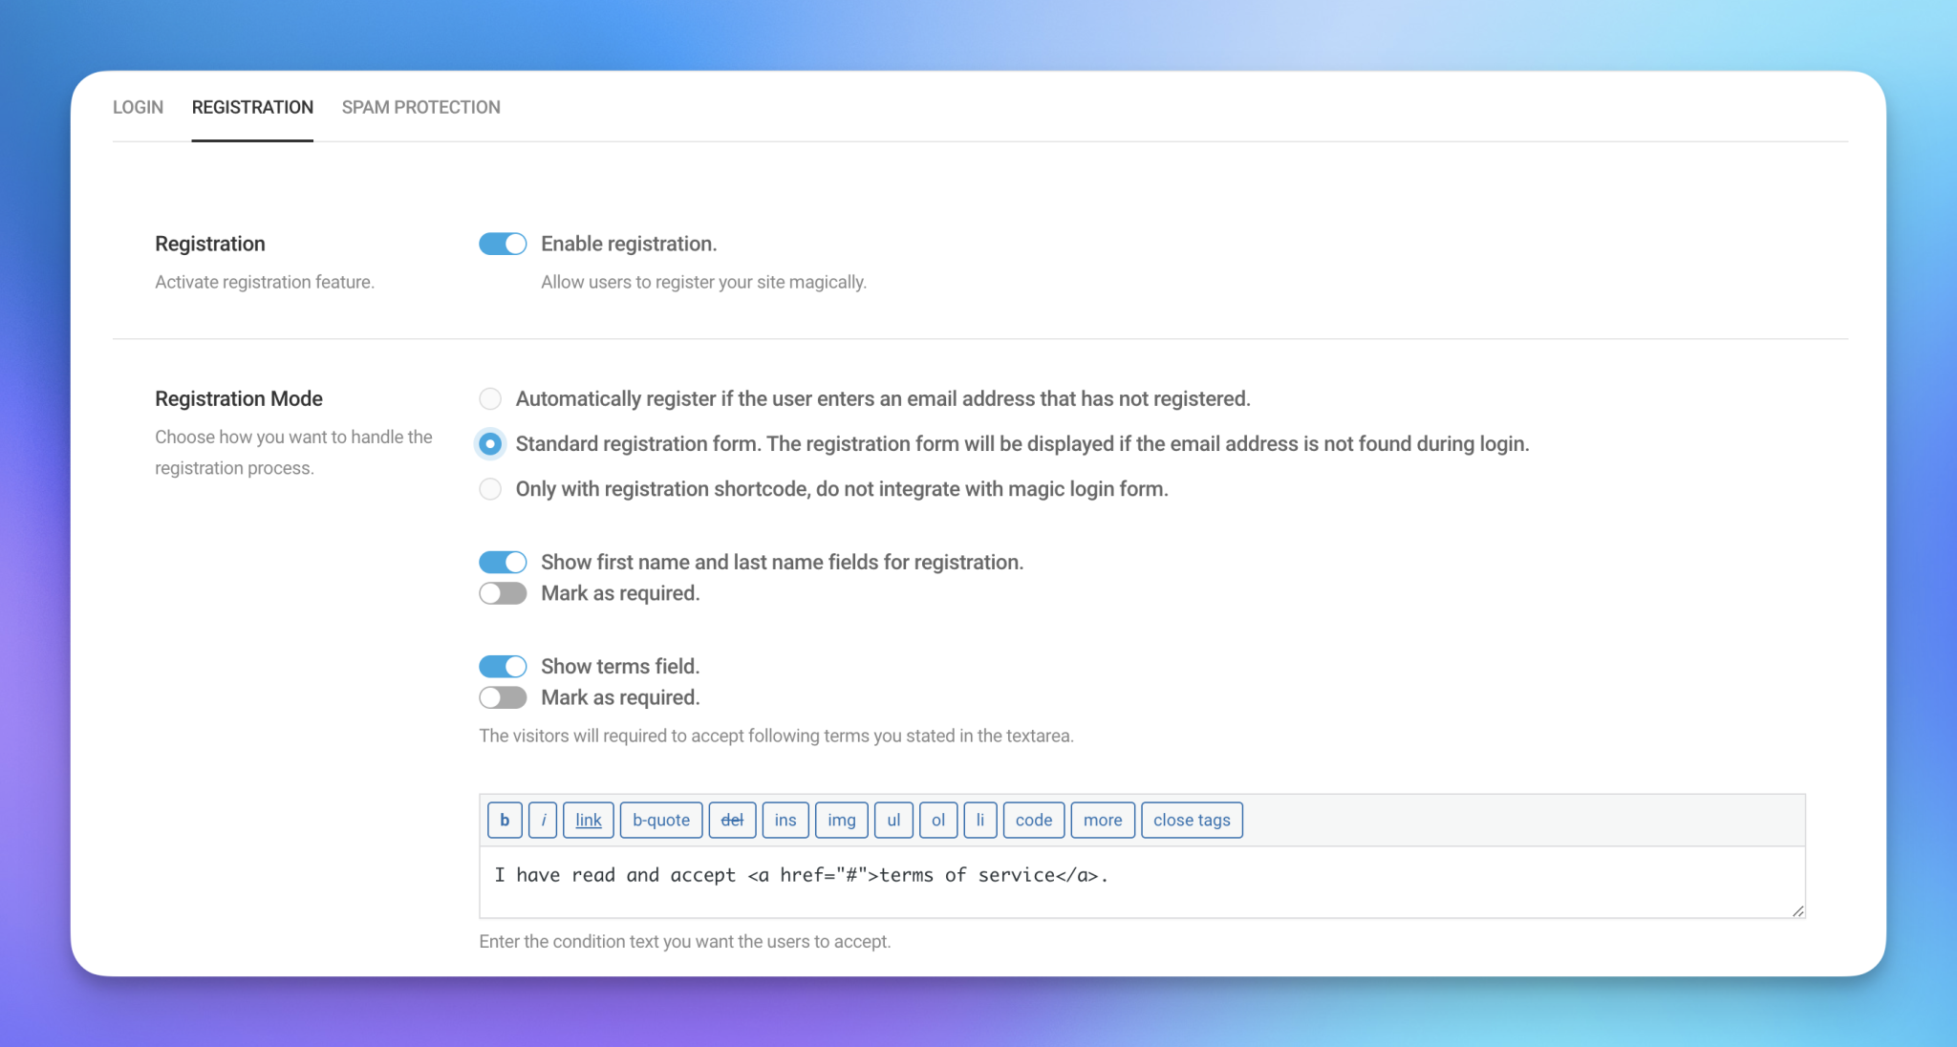The height and width of the screenshot is (1047, 1957).
Task: Apply italic formatting in the terms editor
Action: tap(543, 820)
